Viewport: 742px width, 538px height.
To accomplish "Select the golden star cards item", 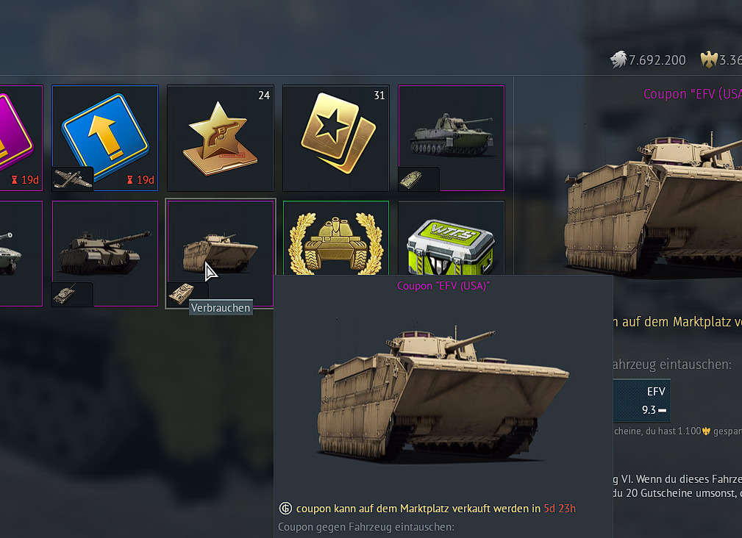I will point(336,138).
